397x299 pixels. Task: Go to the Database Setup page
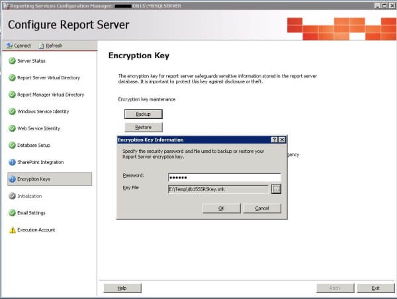[x=34, y=146]
